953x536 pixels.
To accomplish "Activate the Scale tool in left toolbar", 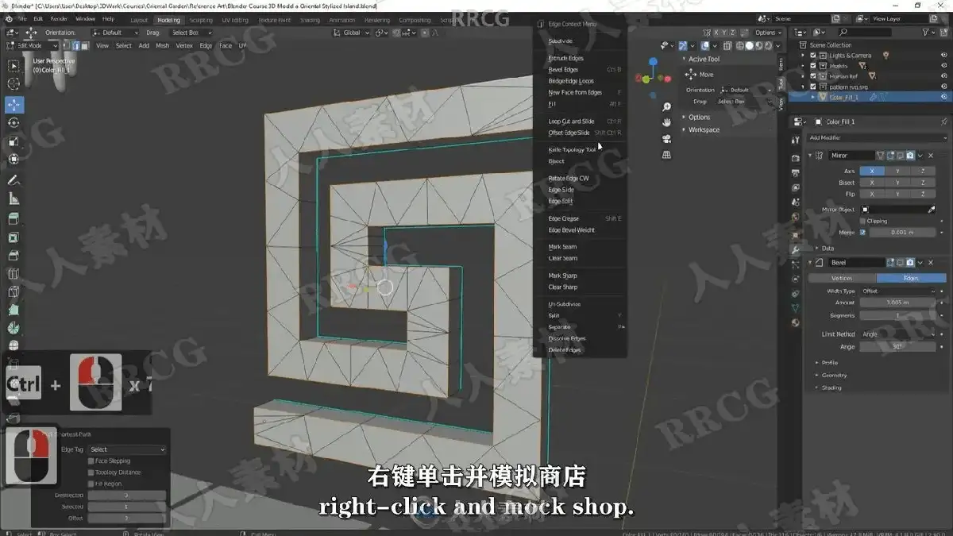I will pos(14,141).
